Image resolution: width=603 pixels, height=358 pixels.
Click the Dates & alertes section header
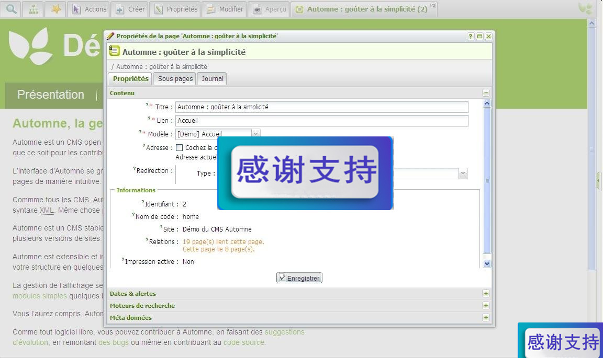point(299,294)
